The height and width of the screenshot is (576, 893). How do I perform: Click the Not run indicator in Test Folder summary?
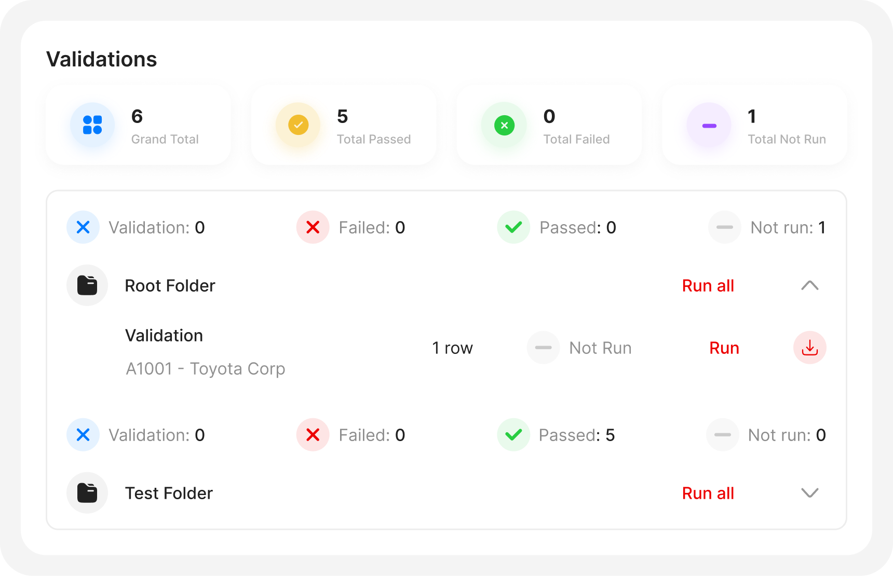[x=722, y=435]
